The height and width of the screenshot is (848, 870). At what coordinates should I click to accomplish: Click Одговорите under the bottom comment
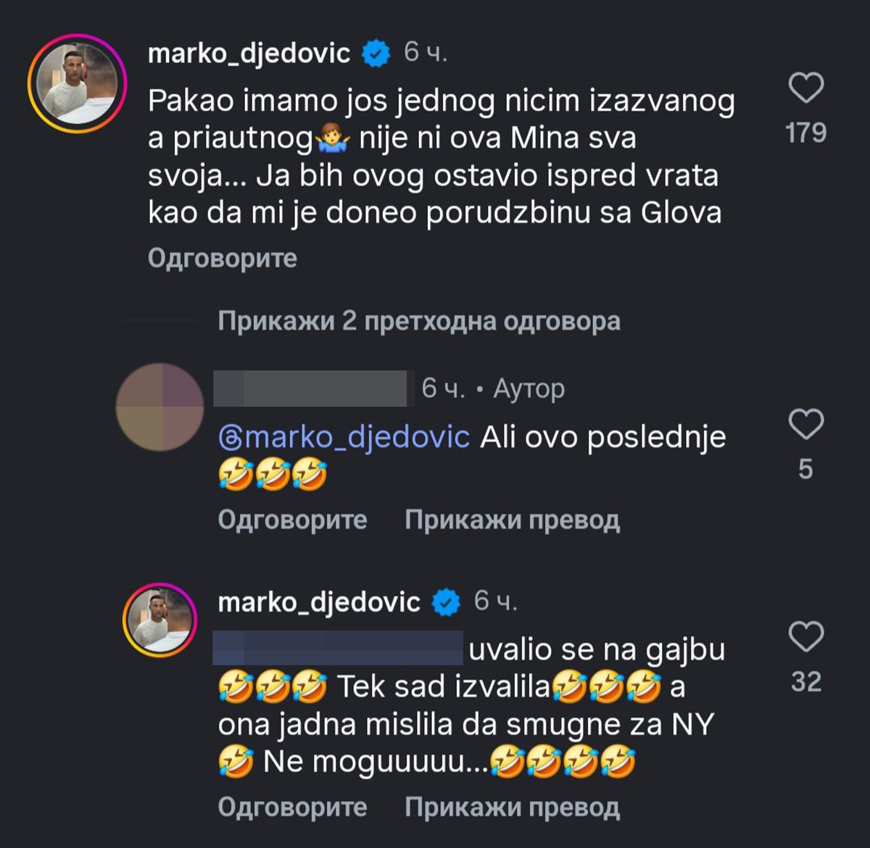291,807
